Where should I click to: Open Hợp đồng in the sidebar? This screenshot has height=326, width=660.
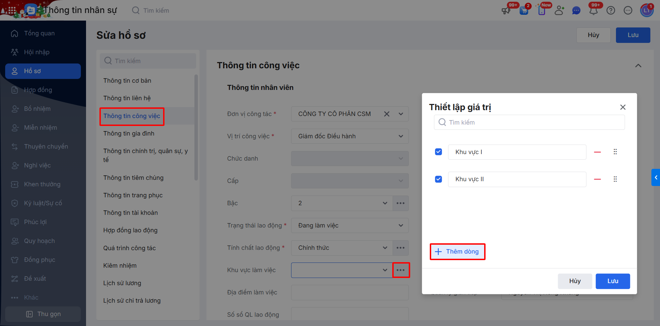38,90
